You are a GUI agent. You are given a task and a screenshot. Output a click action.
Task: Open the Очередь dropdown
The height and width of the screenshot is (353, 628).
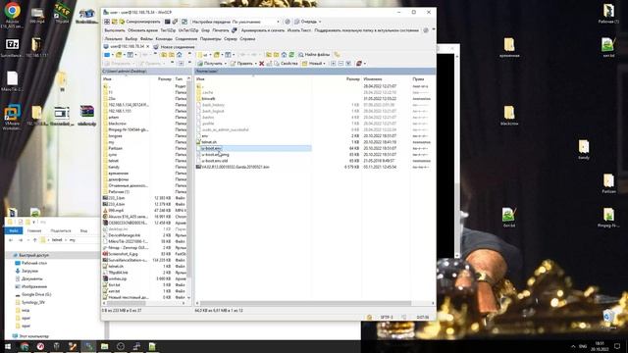point(307,22)
